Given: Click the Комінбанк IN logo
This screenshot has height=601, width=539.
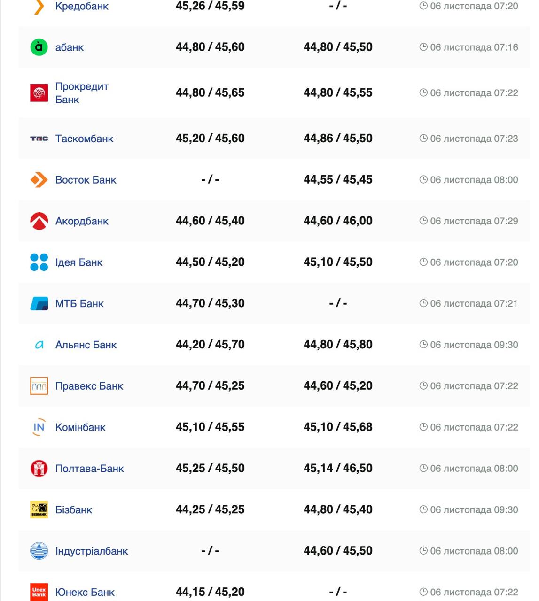Looking at the screenshot, I should tap(39, 427).
